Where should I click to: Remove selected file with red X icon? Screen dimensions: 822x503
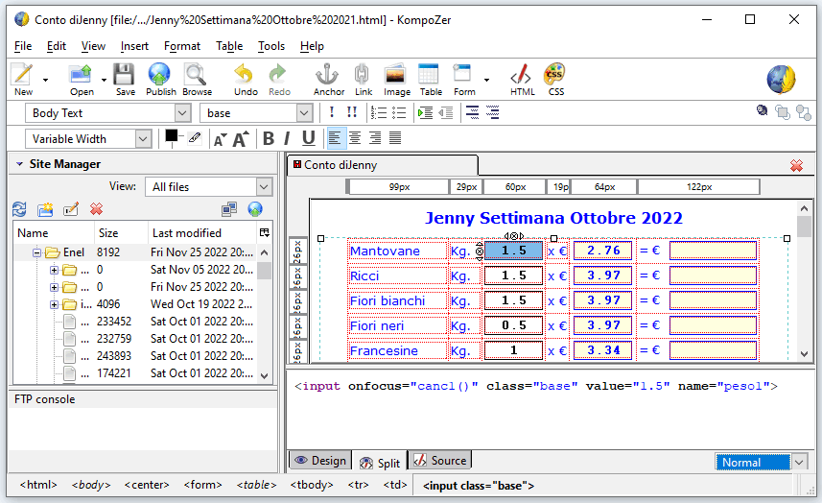coord(96,209)
